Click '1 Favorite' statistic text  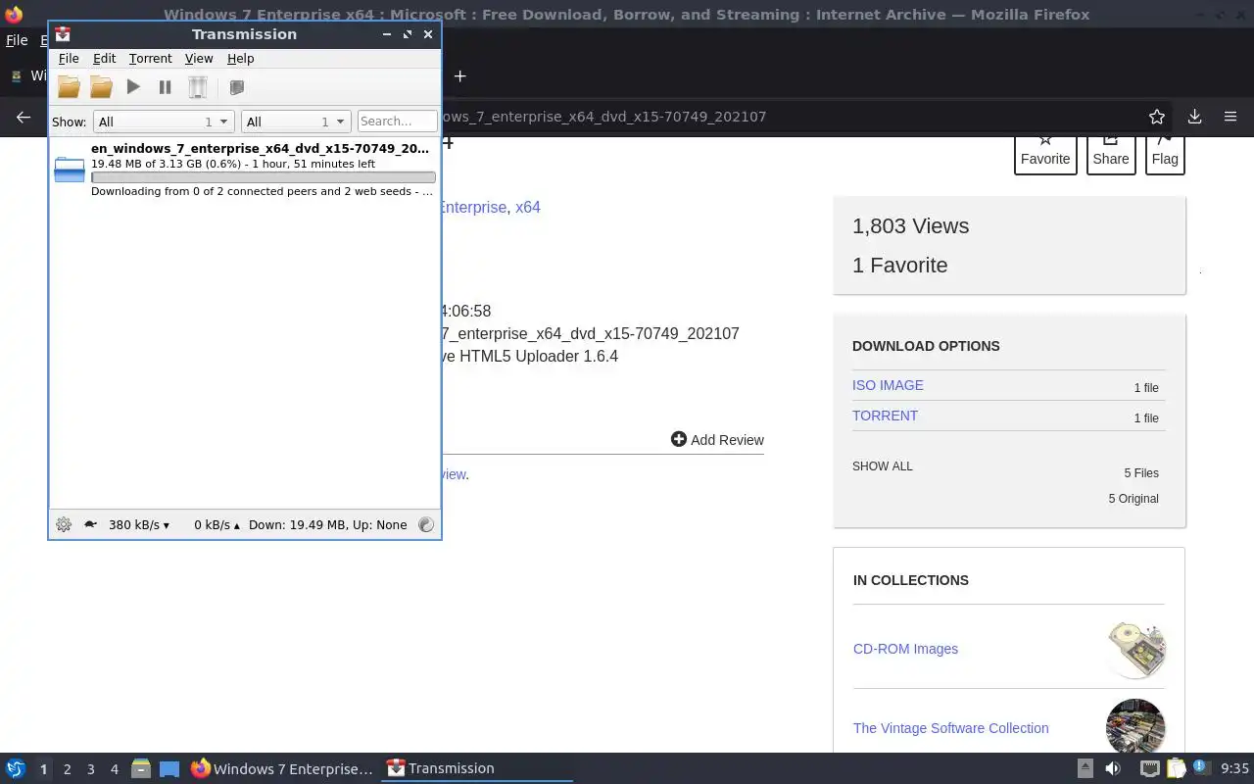[x=899, y=266]
